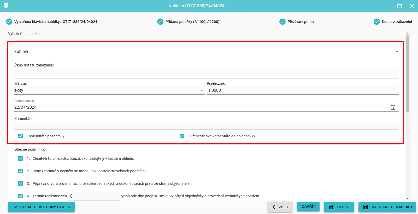Go to the 'Přidávání příloh' step
The image size is (418, 214).
(x=301, y=22)
